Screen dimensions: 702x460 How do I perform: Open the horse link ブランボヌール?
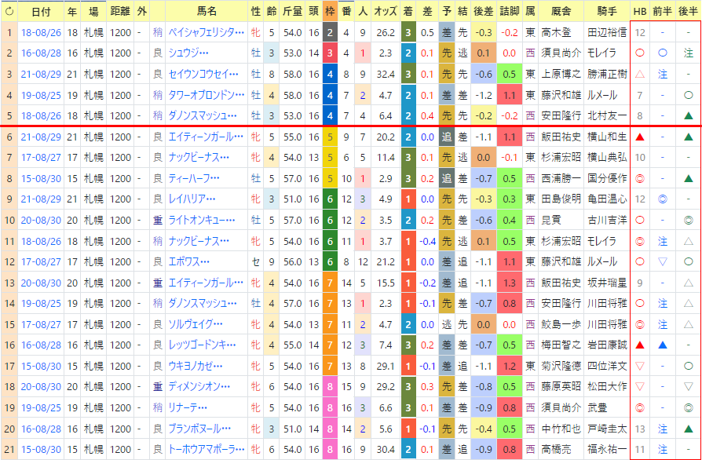coord(199,429)
